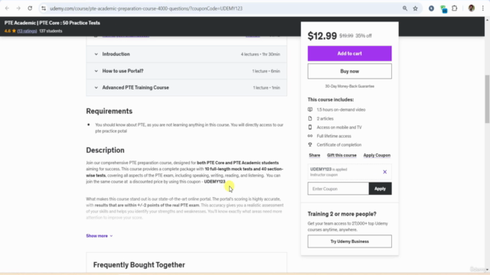The image size is (490, 275).
Task: Click the page vertical scrollbar
Action: pyautogui.click(x=487, y=99)
